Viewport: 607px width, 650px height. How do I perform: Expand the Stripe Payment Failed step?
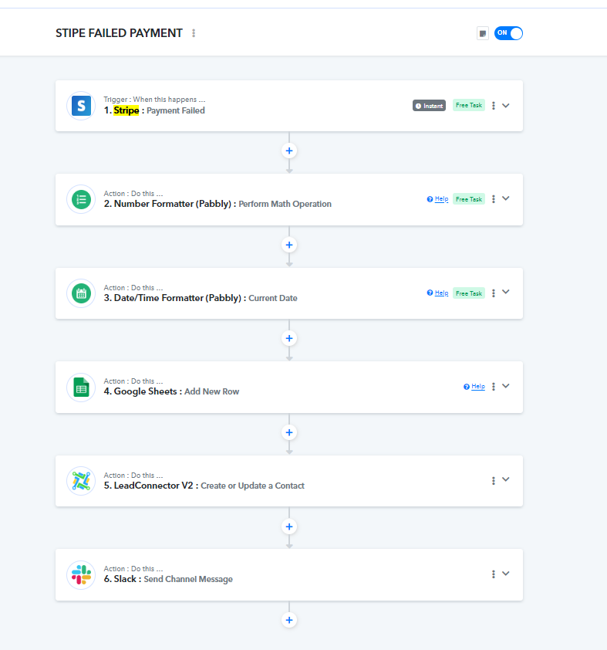tap(505, 106)
